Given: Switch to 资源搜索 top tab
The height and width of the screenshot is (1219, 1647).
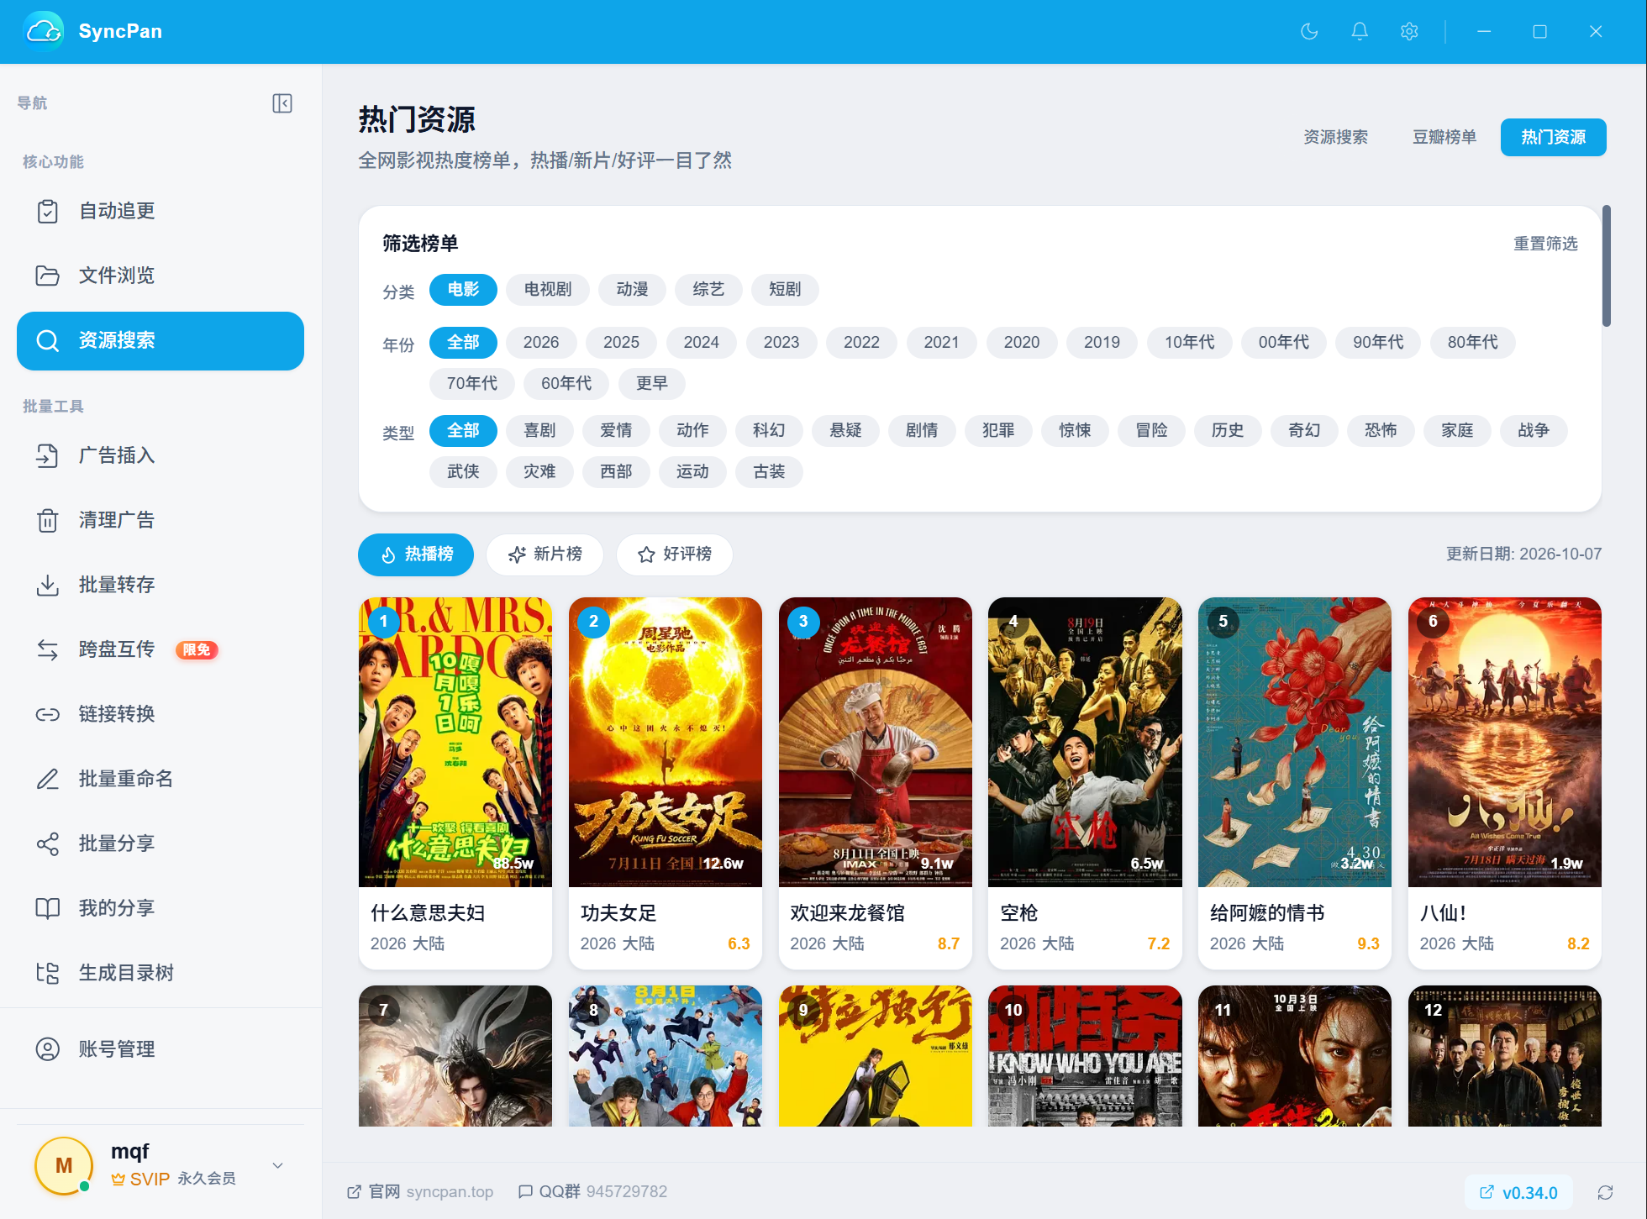Looking at the screenshot, I should click(x=1335, y=137).
